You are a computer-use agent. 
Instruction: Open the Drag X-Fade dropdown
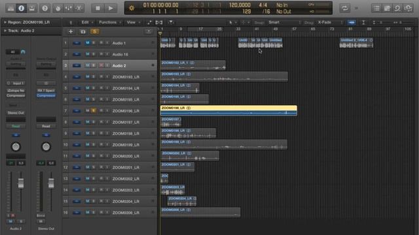pyautogui.click(x=329, y=22)
